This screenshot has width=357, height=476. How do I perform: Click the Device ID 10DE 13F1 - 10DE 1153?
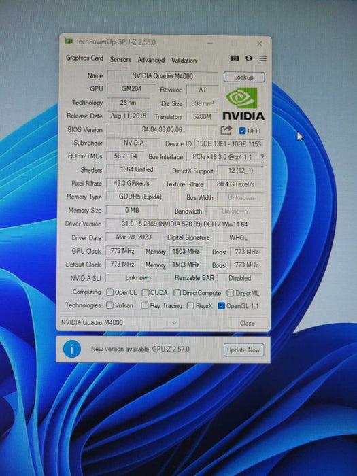coord(229,143)
